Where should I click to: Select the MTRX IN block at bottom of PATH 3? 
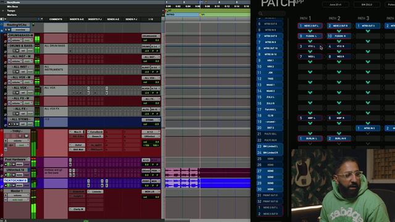tap(368, 128)
